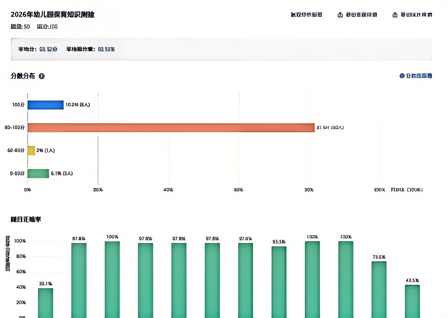Select the 93.5% accuracy bar
The height and width of the screenshot is (318, 448).
coord(279,282)
